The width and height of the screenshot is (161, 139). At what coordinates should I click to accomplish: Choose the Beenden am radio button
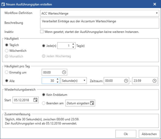[44, 103]
